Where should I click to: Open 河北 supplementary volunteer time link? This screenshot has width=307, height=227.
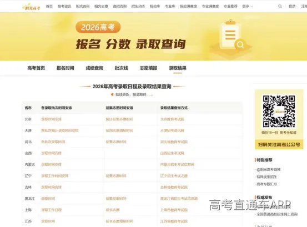coord(116,142)
